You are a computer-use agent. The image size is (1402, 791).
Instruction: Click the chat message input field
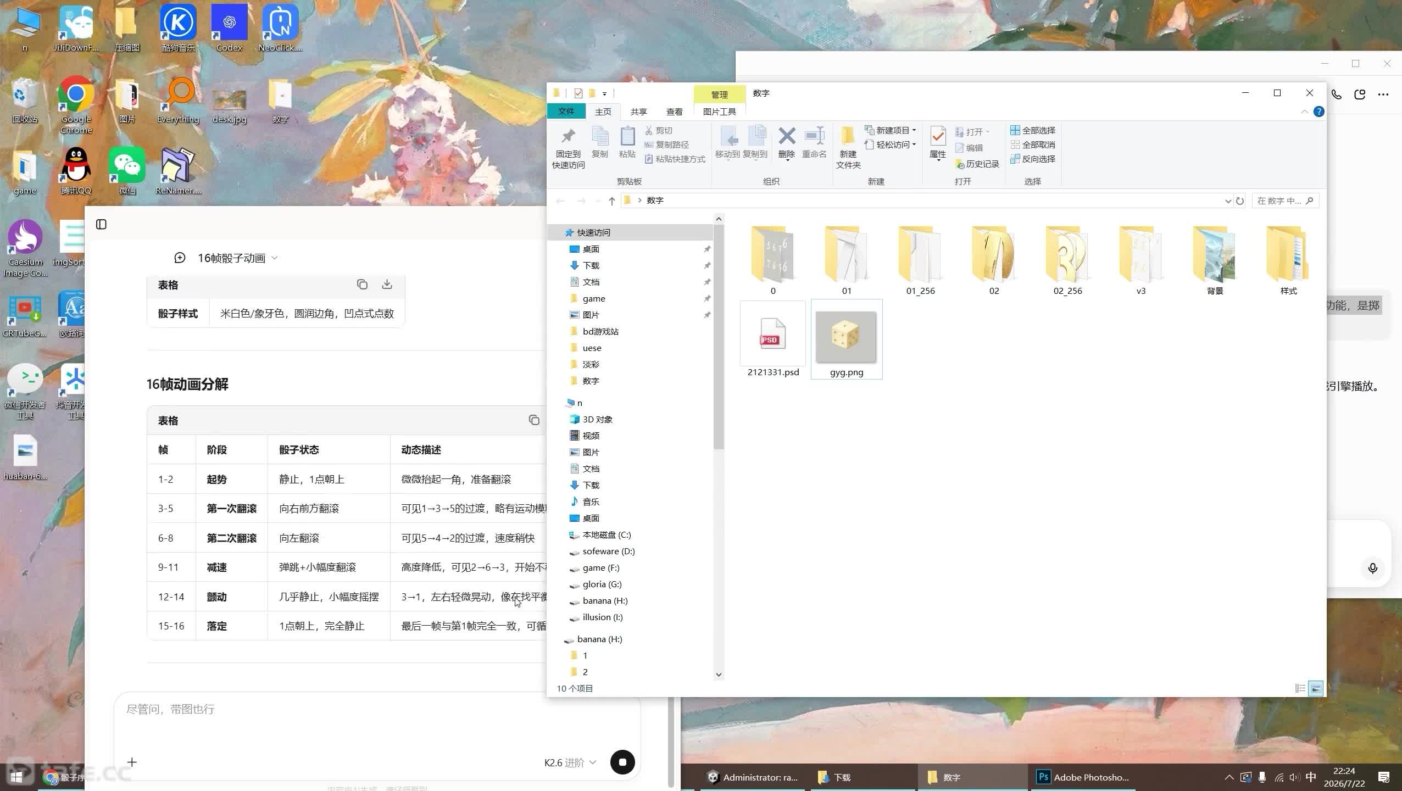pos(377,709)
